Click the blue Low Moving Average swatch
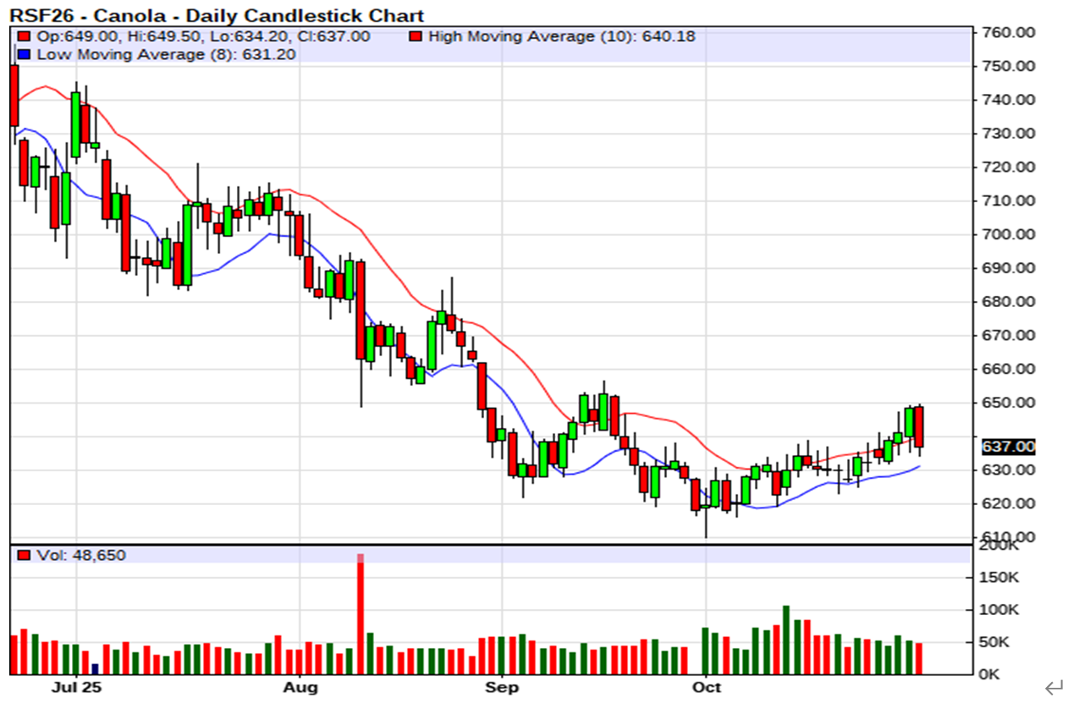The height and width of the screenshot is (703, 1068). (x=23, y=54)
